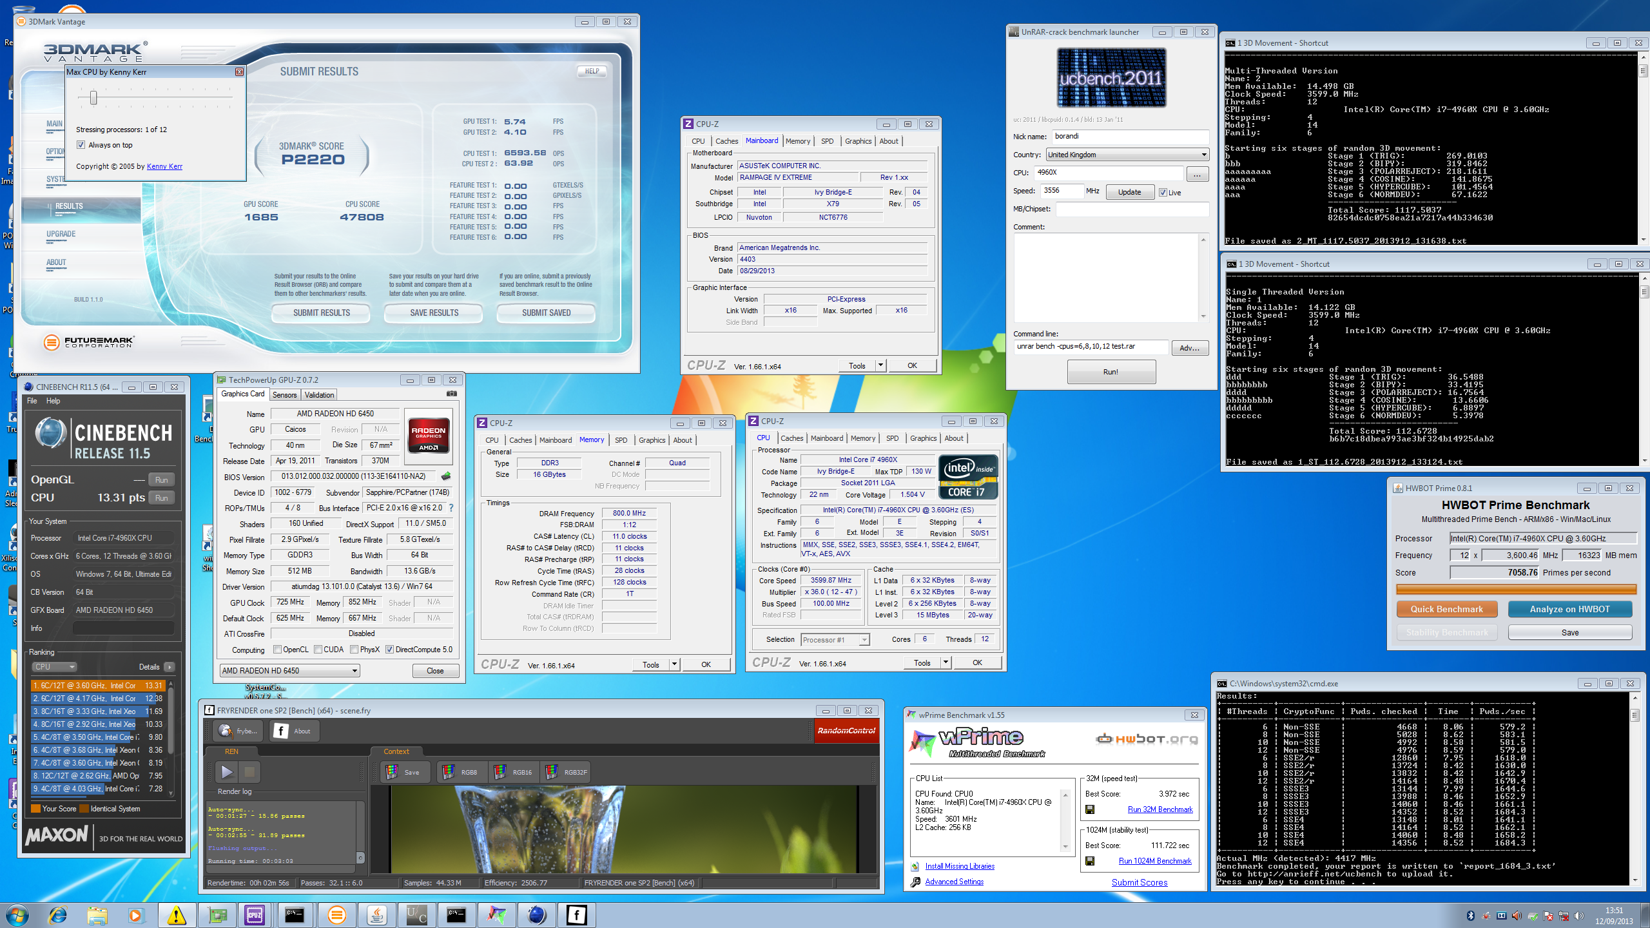Click the RGB8 save format icon

point(448,772)
